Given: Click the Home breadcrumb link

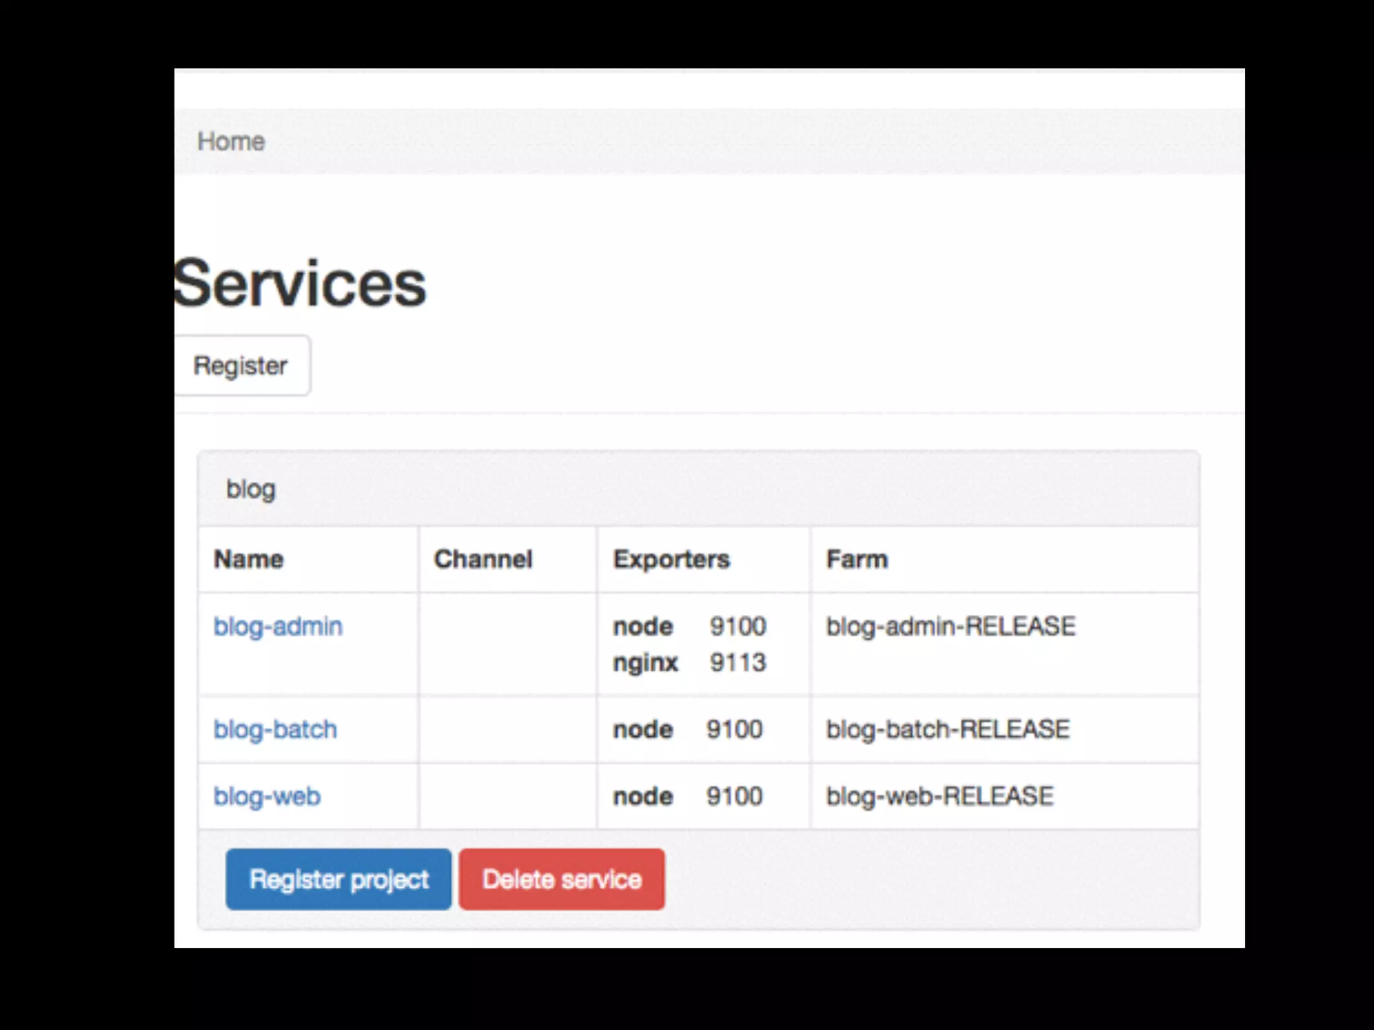Looking at the screenshot, I should pos(231,141).
